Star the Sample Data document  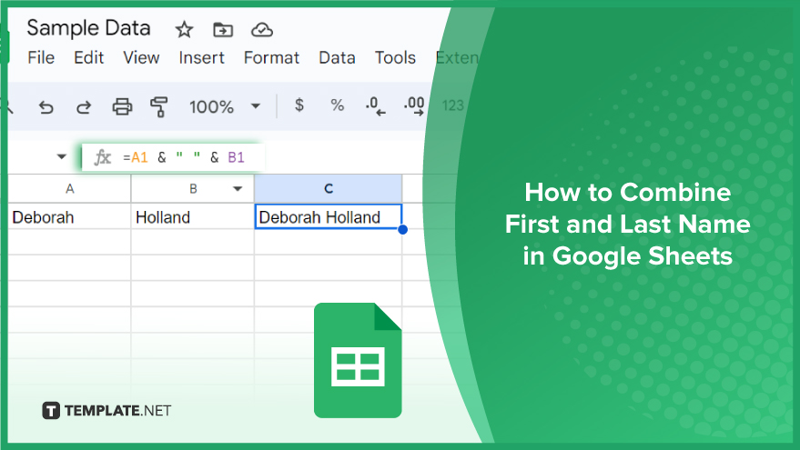point(184,30)
